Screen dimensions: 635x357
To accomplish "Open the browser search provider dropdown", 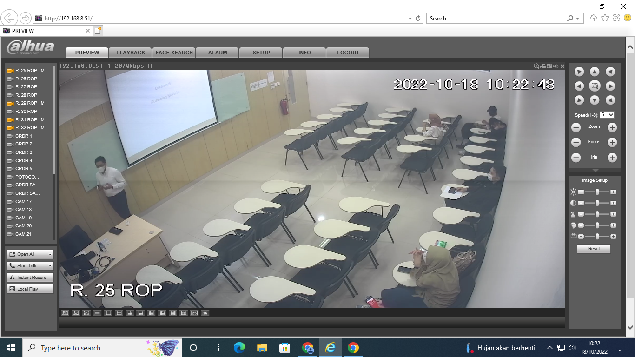I will 577,19.
